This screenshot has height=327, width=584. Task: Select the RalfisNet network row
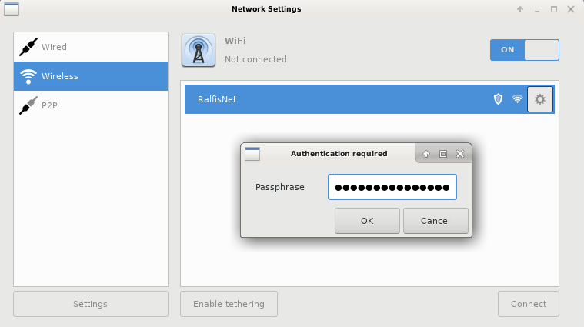[x=369, y=99]
